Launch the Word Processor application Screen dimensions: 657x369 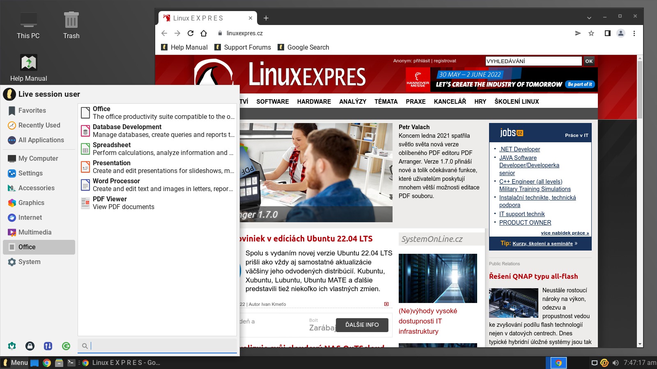click(158, 185)
